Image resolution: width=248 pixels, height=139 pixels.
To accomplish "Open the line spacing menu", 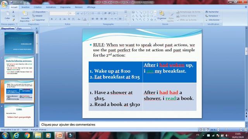I will 114,14.
